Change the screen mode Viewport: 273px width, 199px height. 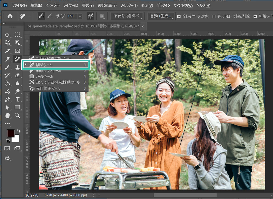pos(17,148)
